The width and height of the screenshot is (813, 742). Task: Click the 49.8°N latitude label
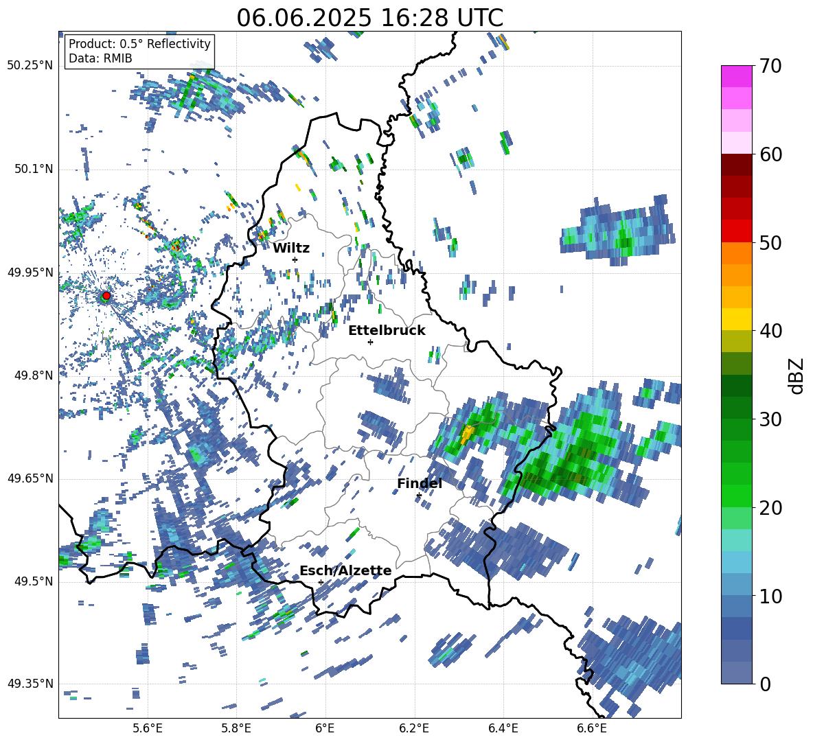(x=34, y=375)
